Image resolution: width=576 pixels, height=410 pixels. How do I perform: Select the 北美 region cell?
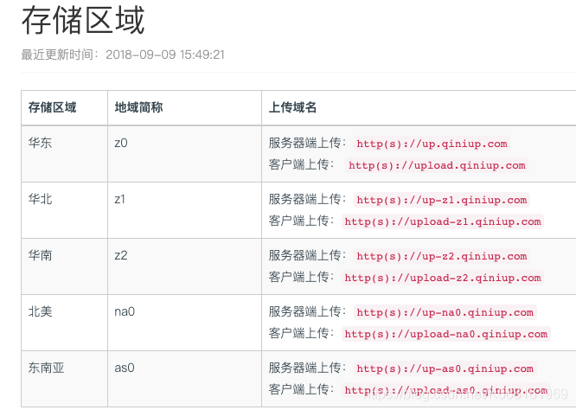click(40, 311)
